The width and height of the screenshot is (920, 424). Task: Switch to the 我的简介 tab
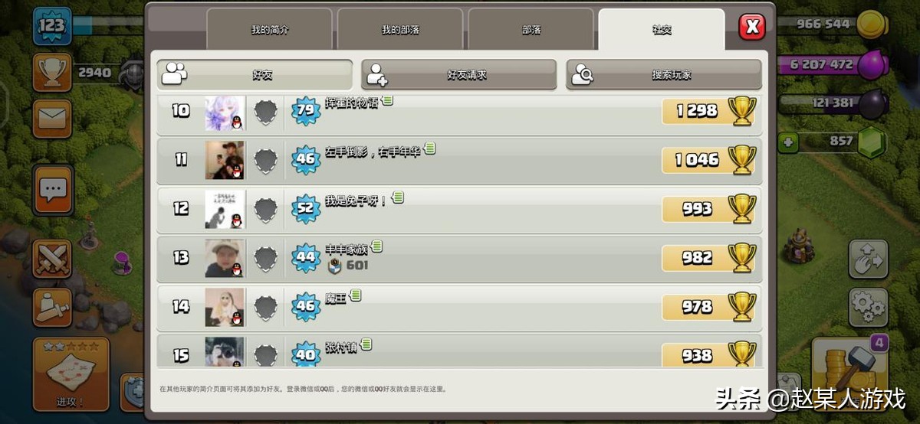pyautogui.click(x=270, y=30)
